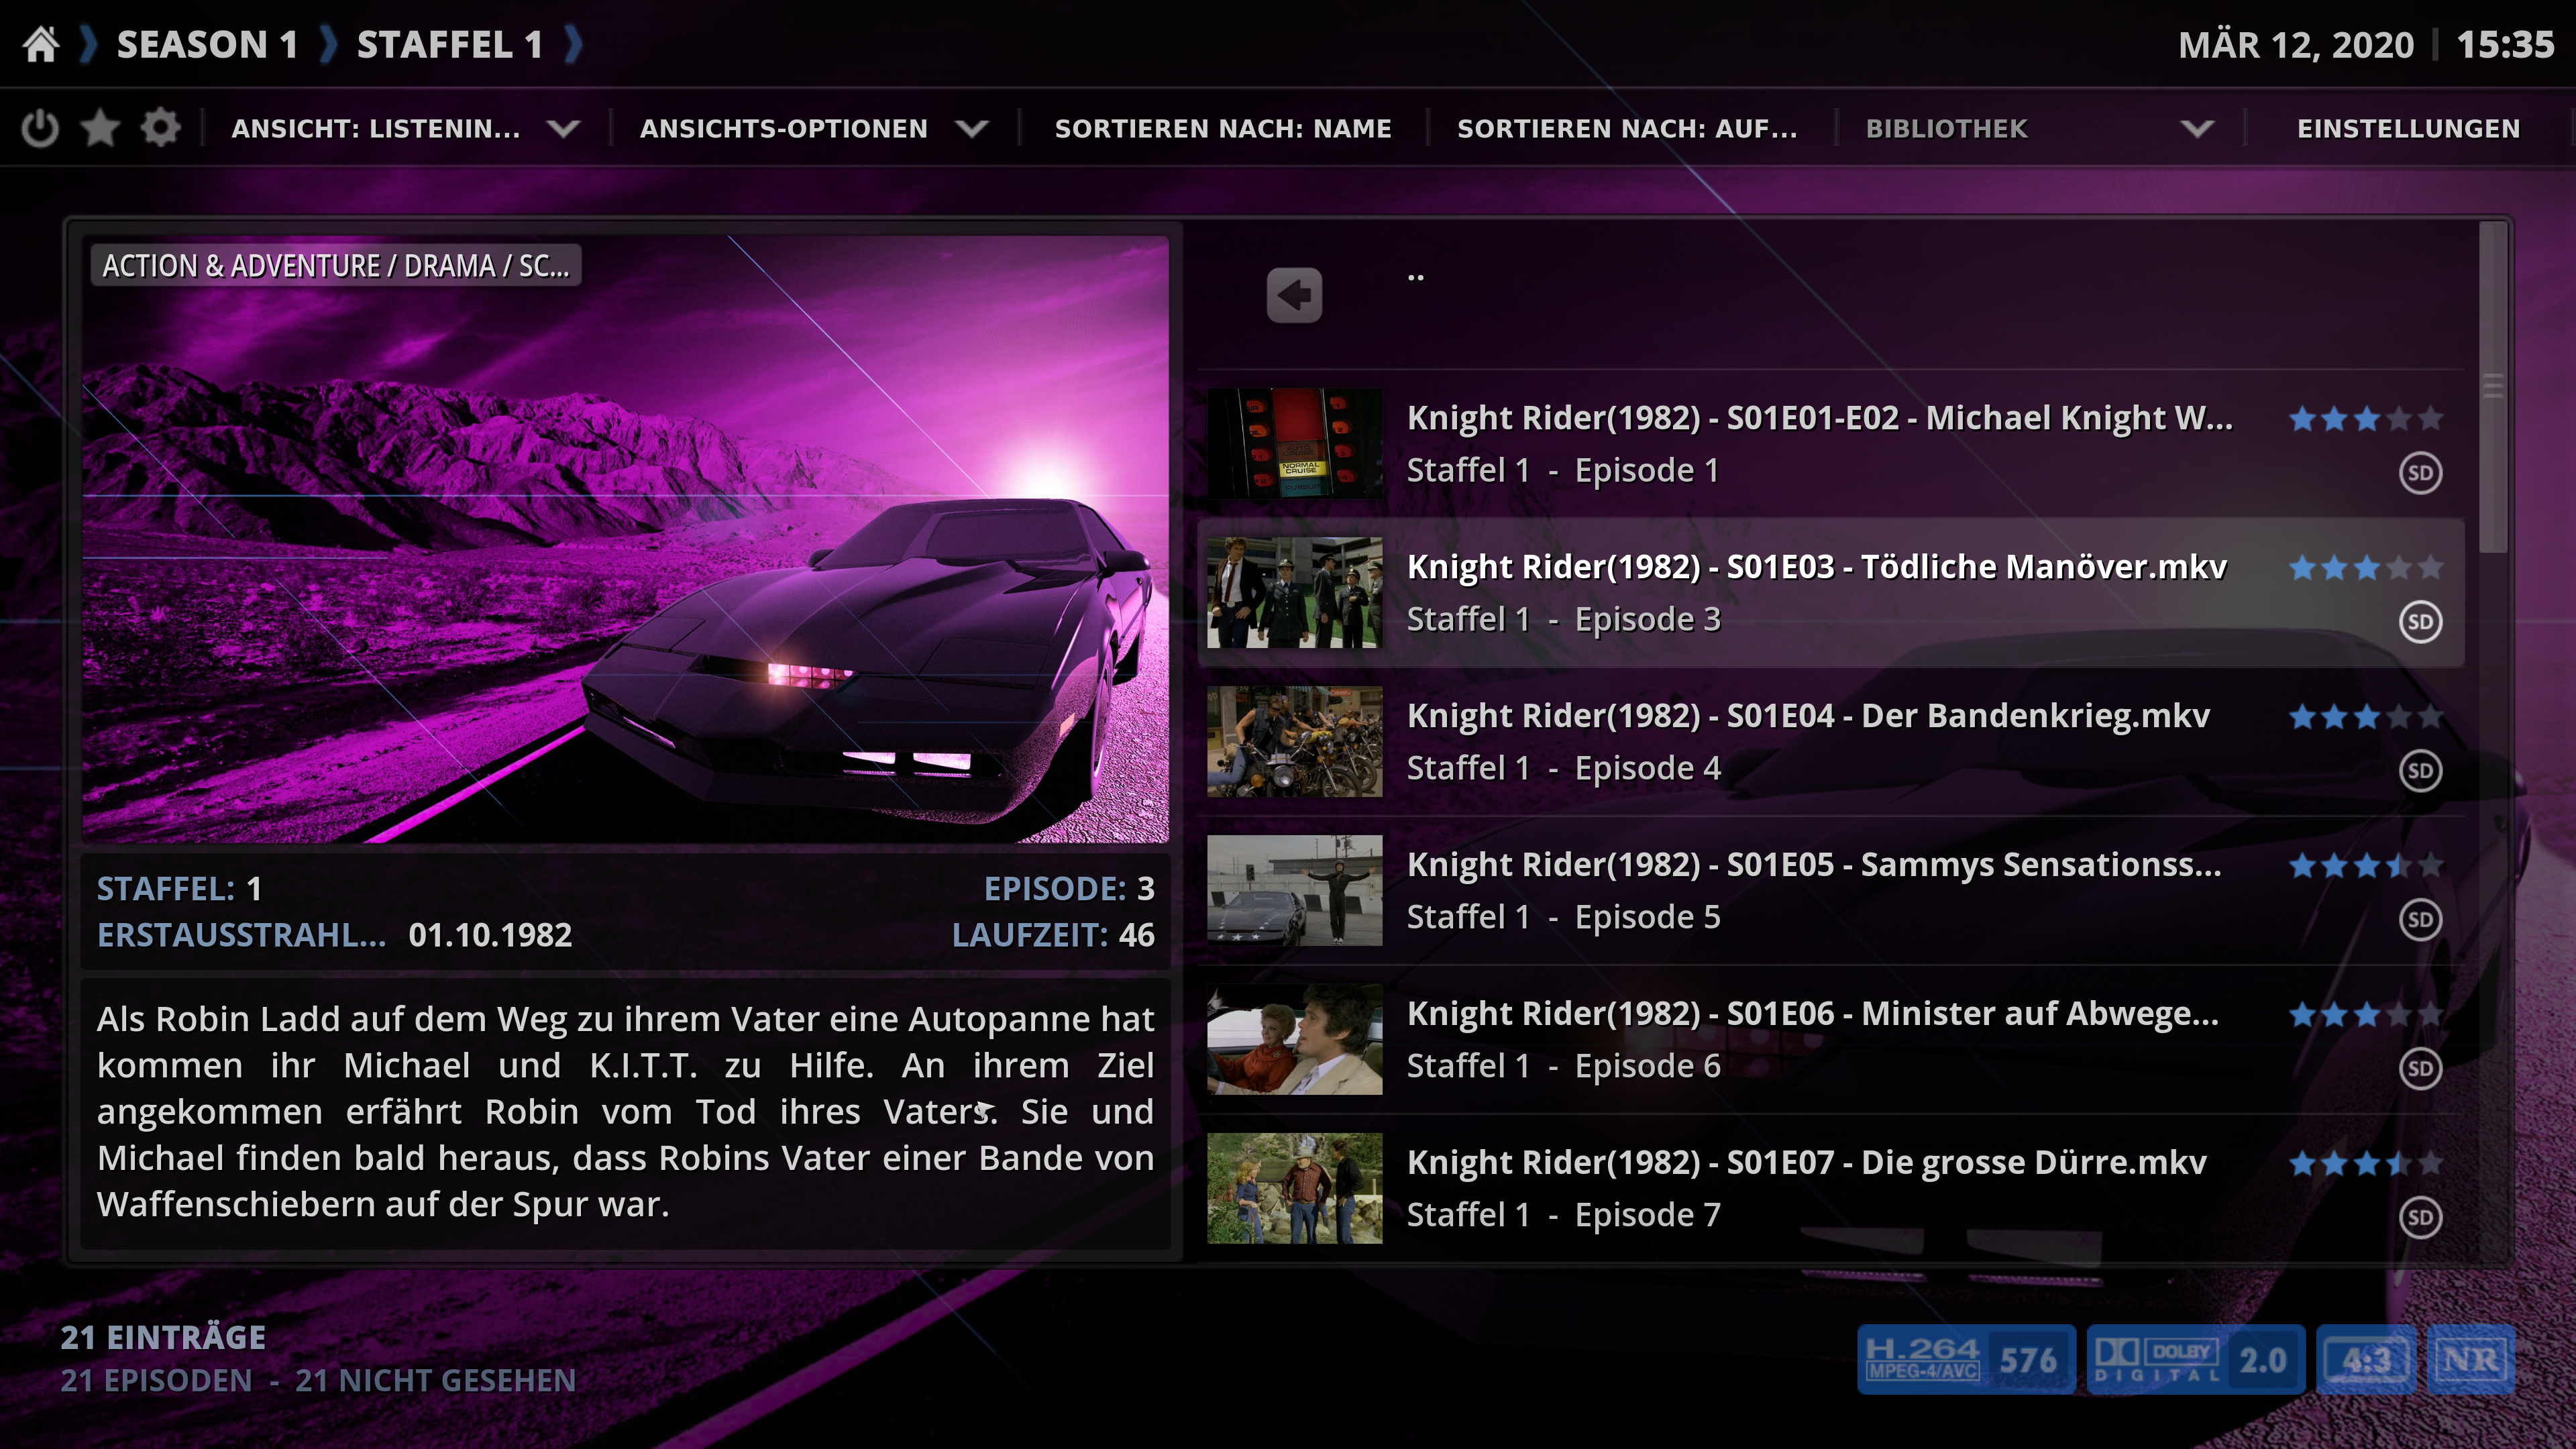Screen dimensions: 2576x1449
Task: Click the chevron after Season 1 breadcrumb
Action: point(328,45)
